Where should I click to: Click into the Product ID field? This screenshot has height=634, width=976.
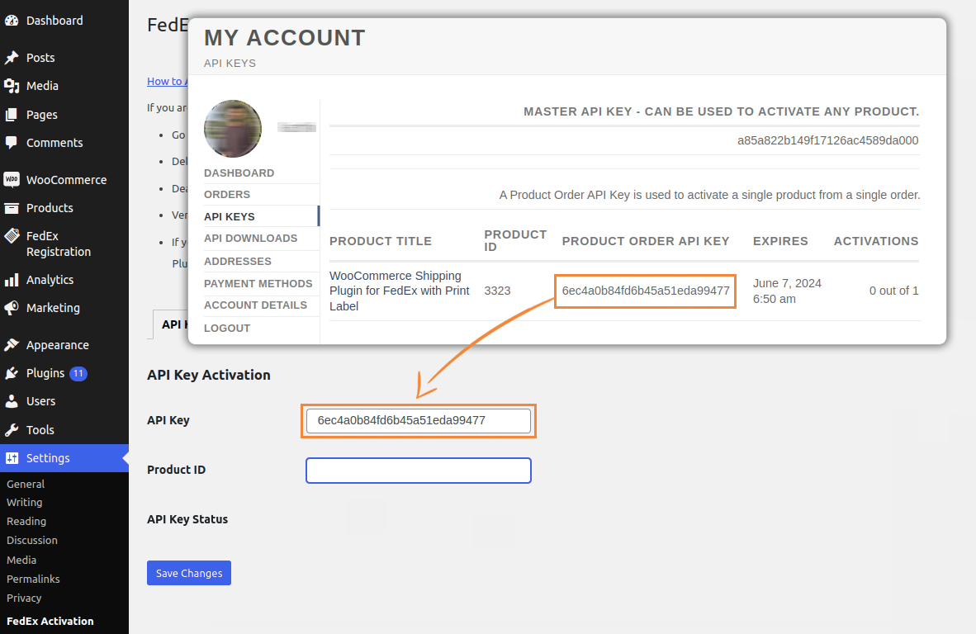pyautogui.click(x=419, y=471)
